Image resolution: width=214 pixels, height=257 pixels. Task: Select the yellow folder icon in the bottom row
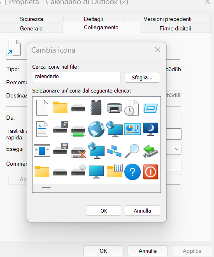coord(42,171)
